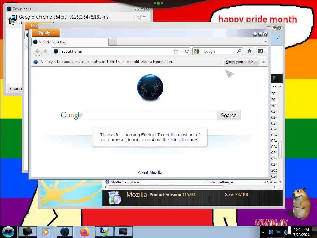This screenshot has height=238, width=317.
Task: Click MyPhoneExplorer 6/2/2024 install date
Action: (270, 182)
